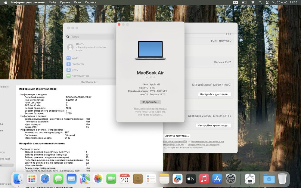
Task: Open the Messages app in Dock
Action: click(58, 179)
